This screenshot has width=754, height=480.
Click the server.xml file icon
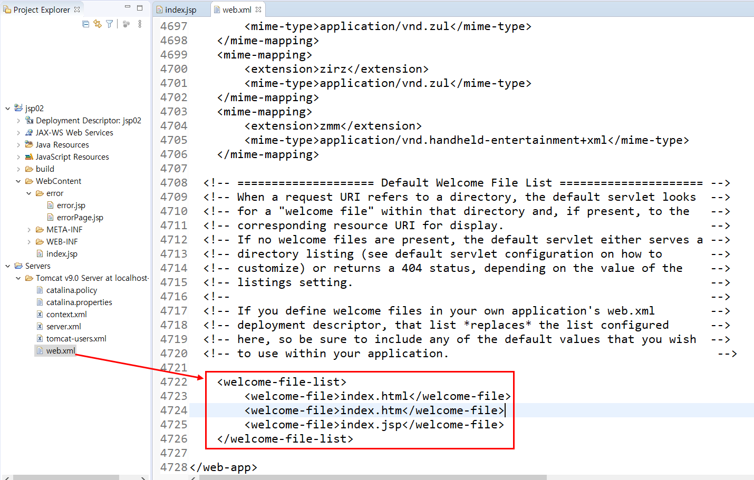point(40,327)
